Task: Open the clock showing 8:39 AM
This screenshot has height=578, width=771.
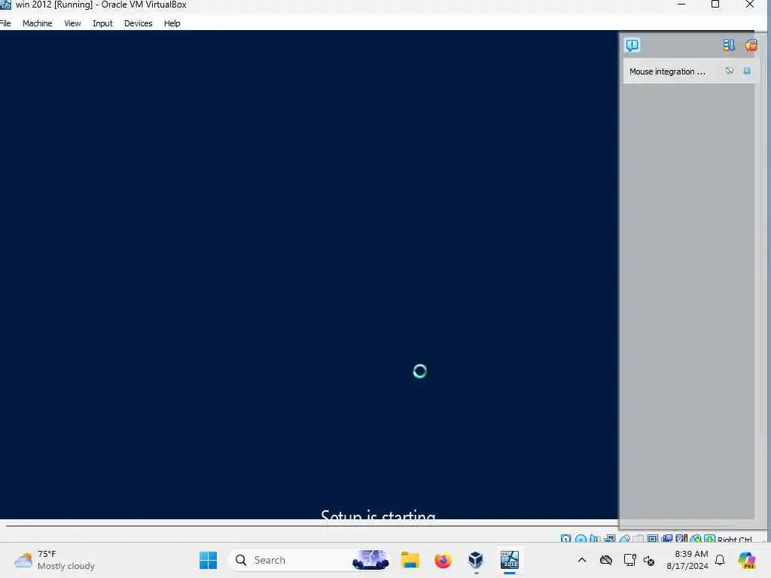Action: [x=687, y=560]
